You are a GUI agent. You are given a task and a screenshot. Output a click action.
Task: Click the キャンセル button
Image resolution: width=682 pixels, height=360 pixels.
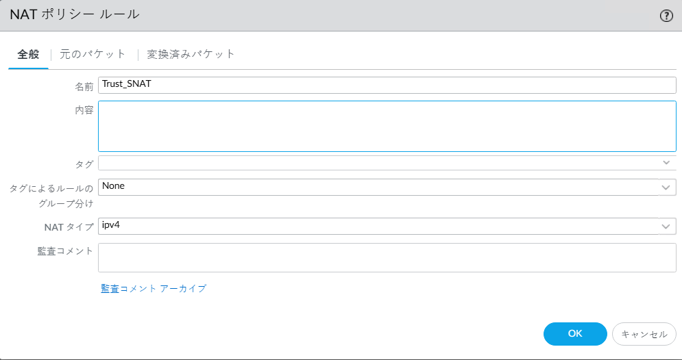pos(644,334)
